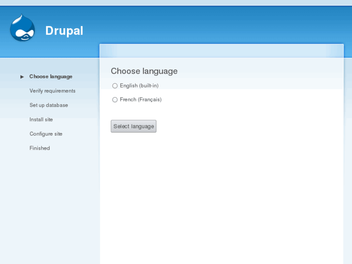The width and height of the screenshot is (352, 264).
Task: Select the Choose language step in sidebar
Action: tap(51, 77)
